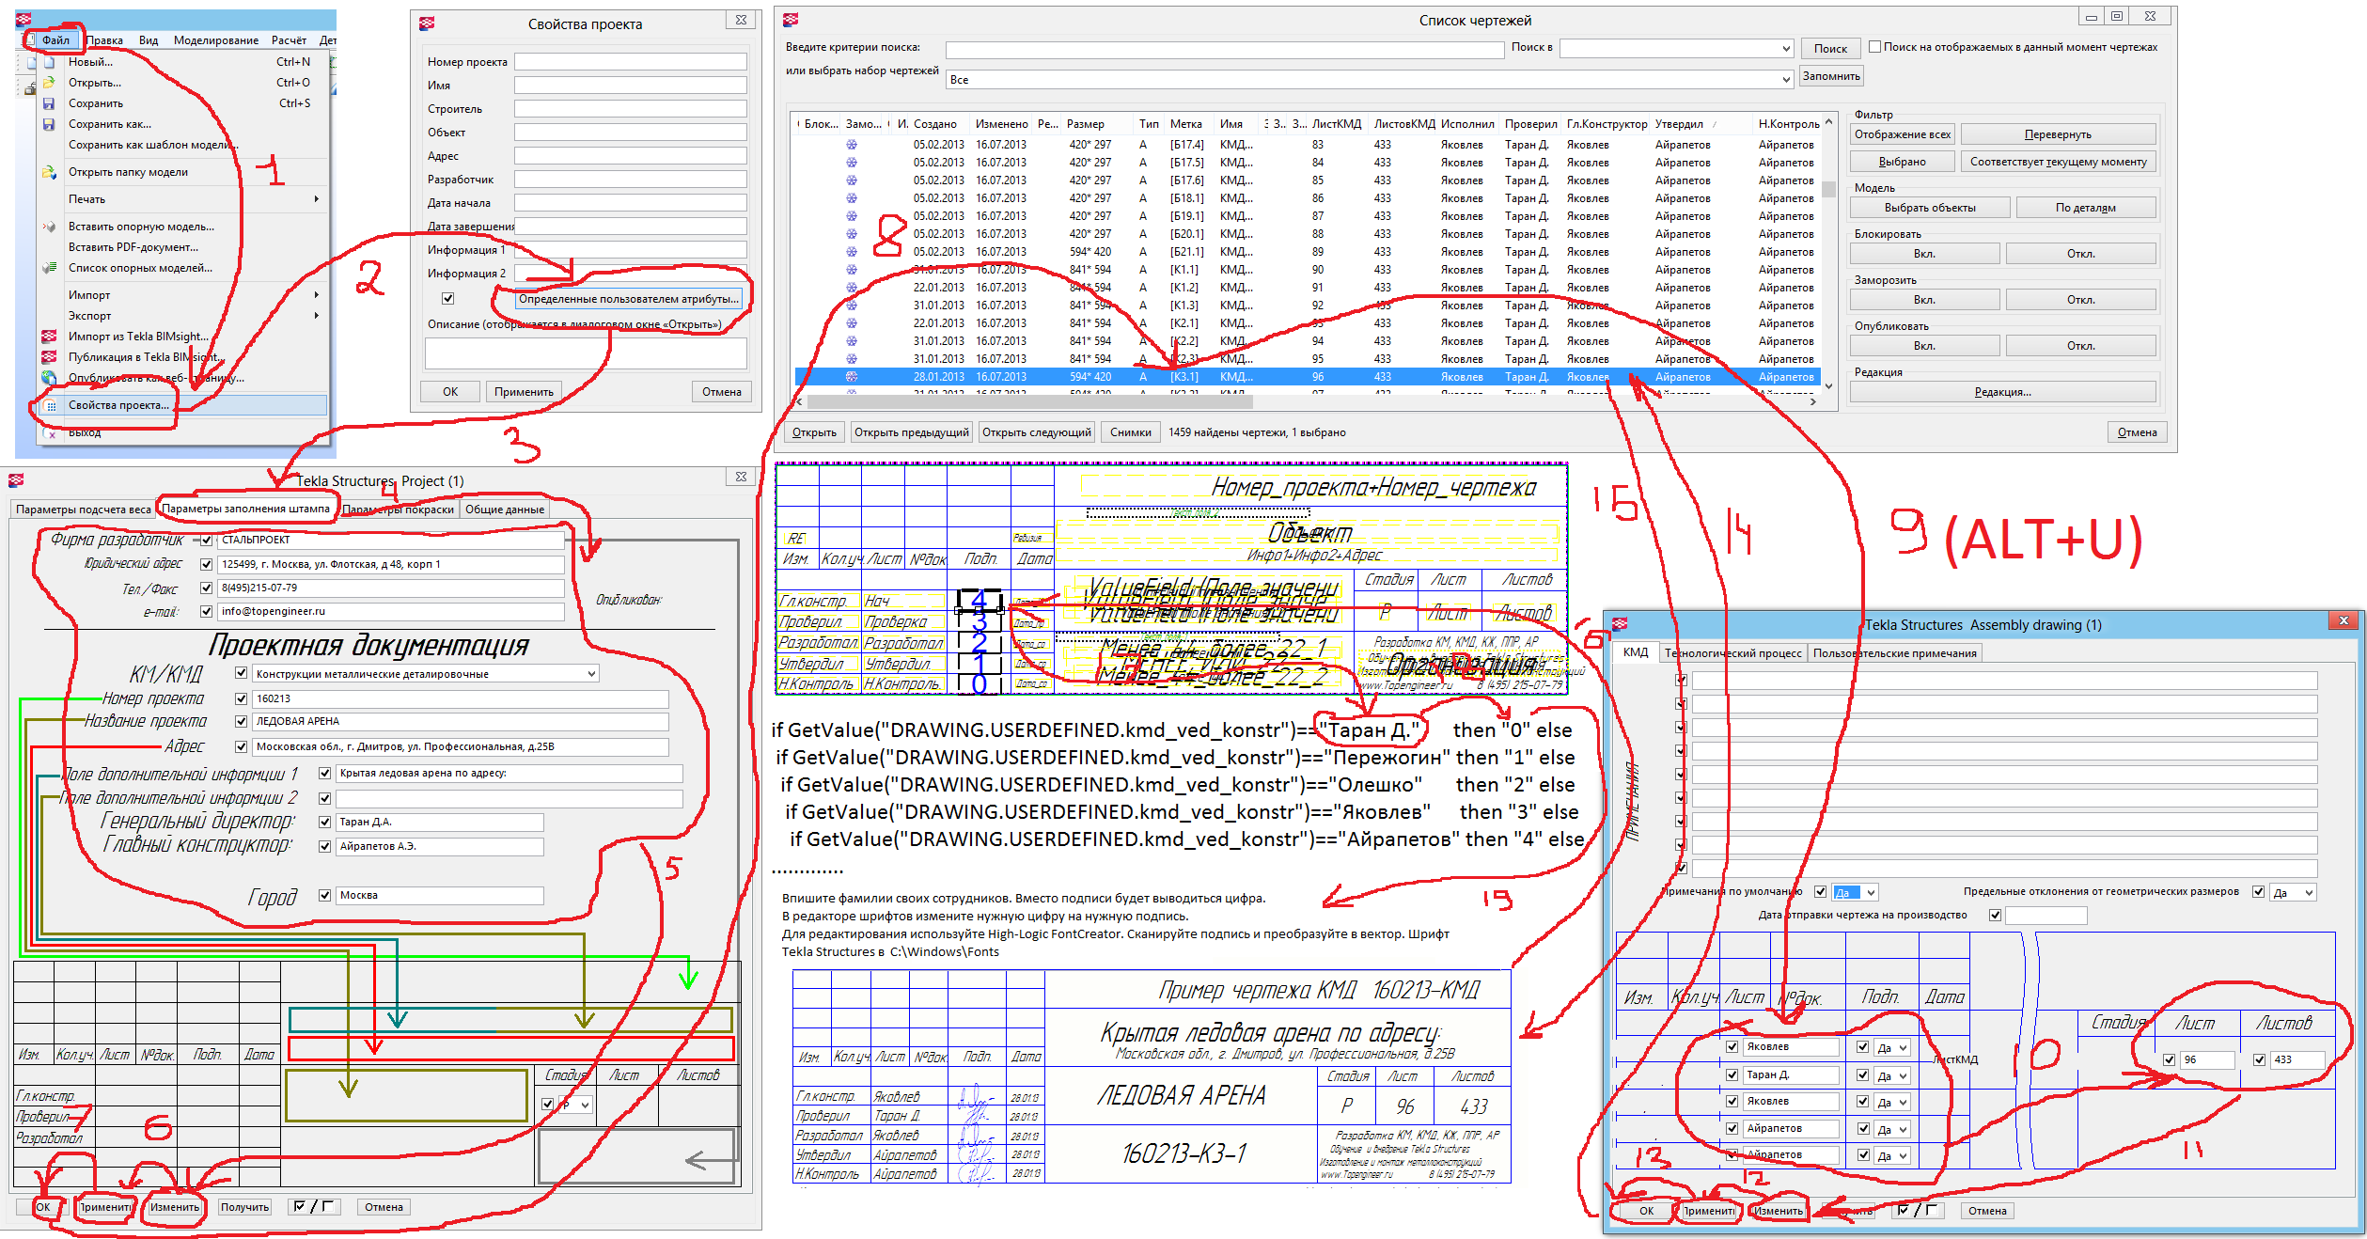
Task: Switch to Параметры подсчета веса tab
Action: [83, 510]
